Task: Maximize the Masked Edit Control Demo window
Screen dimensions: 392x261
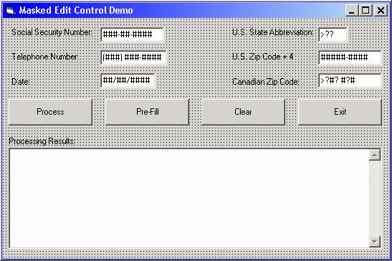Action: 365,11
